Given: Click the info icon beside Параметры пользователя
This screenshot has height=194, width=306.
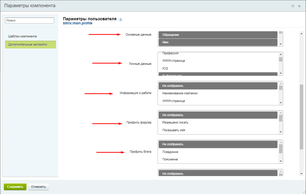Looking at the screenshot, I should pyautogui.click(x=121, y=19).
